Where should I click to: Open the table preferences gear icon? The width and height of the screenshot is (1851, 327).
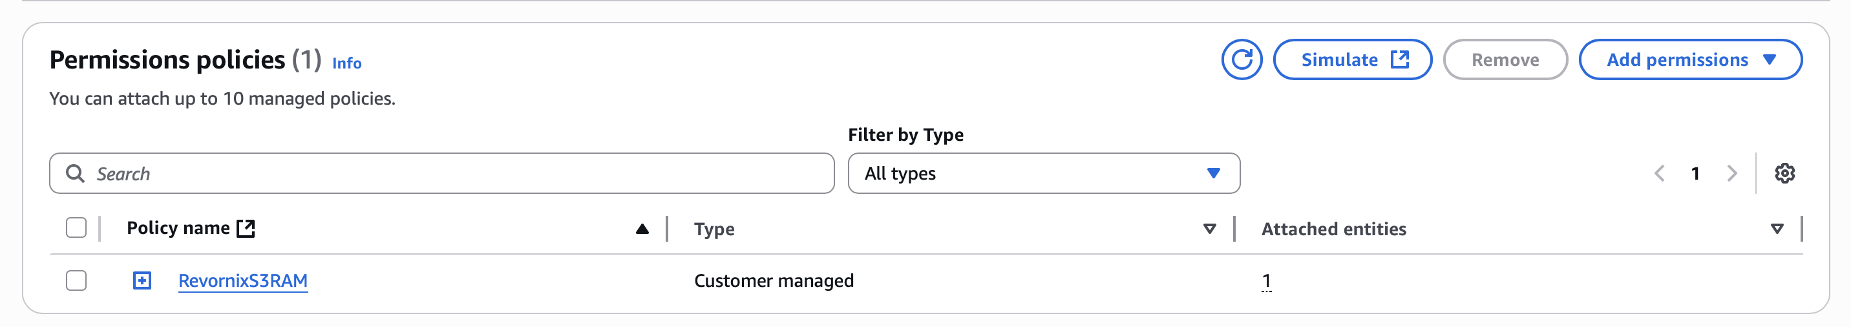coord(1784,173)
